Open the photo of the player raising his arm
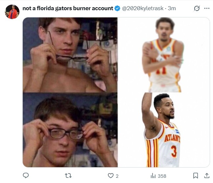 coord(164,130)
